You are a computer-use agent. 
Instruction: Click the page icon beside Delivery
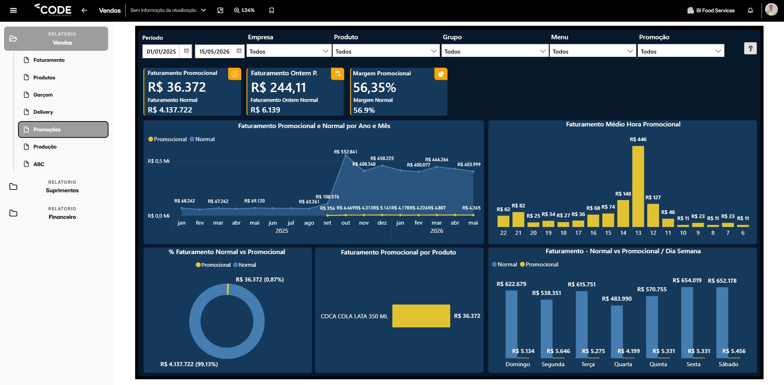(x=26, y=112)
